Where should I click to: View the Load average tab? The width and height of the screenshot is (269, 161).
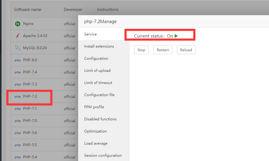[x=96, y=143]
